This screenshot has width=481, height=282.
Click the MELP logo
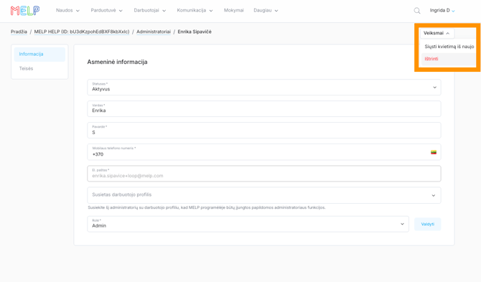point(25,11)
